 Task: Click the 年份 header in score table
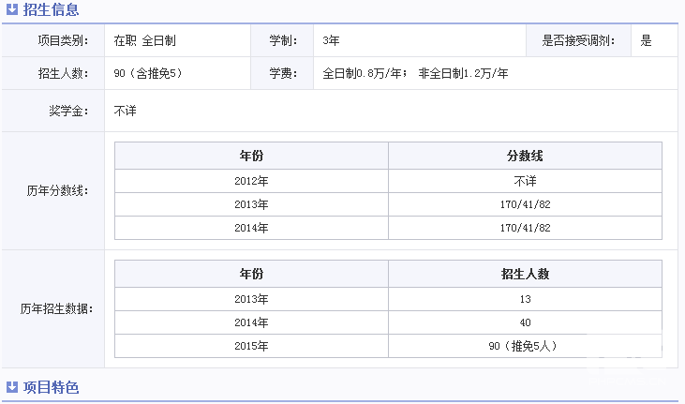252,156
